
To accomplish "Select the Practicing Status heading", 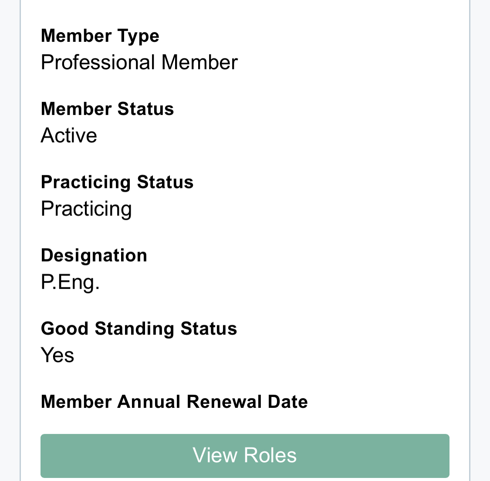I will pos(117,182).
